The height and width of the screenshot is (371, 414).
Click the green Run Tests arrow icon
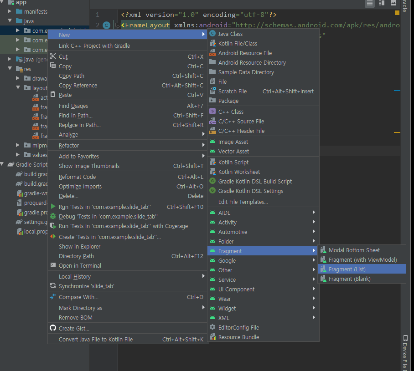[x=53, y=206]
